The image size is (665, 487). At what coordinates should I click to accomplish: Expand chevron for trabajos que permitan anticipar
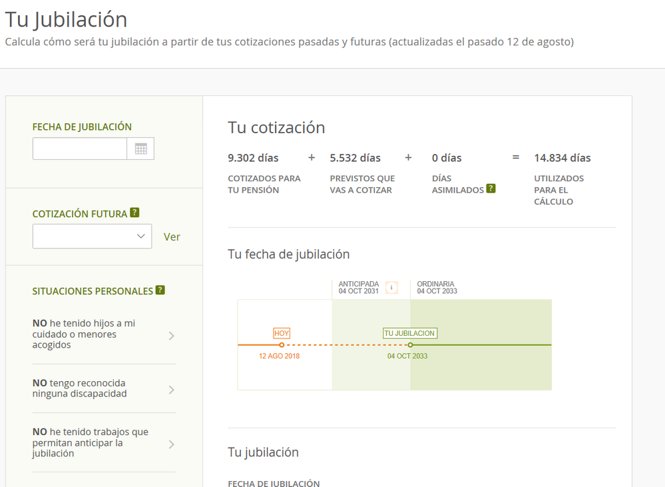pos(172,444)
